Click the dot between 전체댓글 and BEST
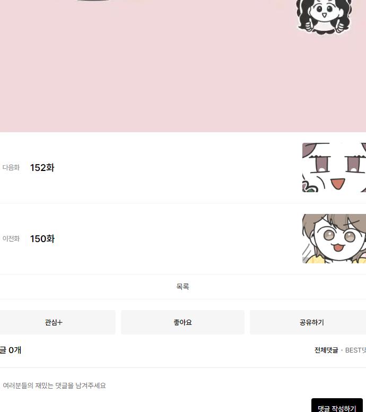This screenshot has height=412, width=366. pyautogui.click(x=342, y=350)
